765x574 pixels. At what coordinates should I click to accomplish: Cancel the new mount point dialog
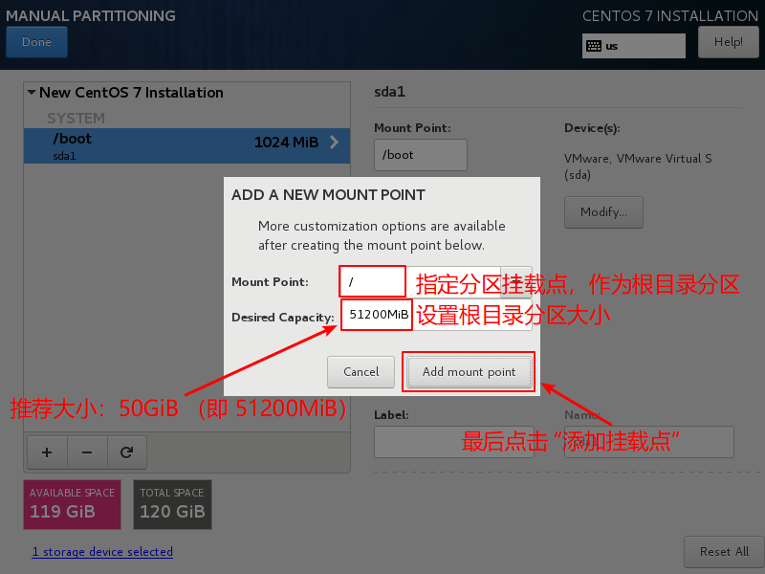[x=361, y=372]
